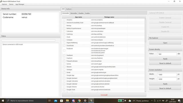Check the Google Chrome checkbox
This screenshot has height=103, width=183.
point(64,87)
